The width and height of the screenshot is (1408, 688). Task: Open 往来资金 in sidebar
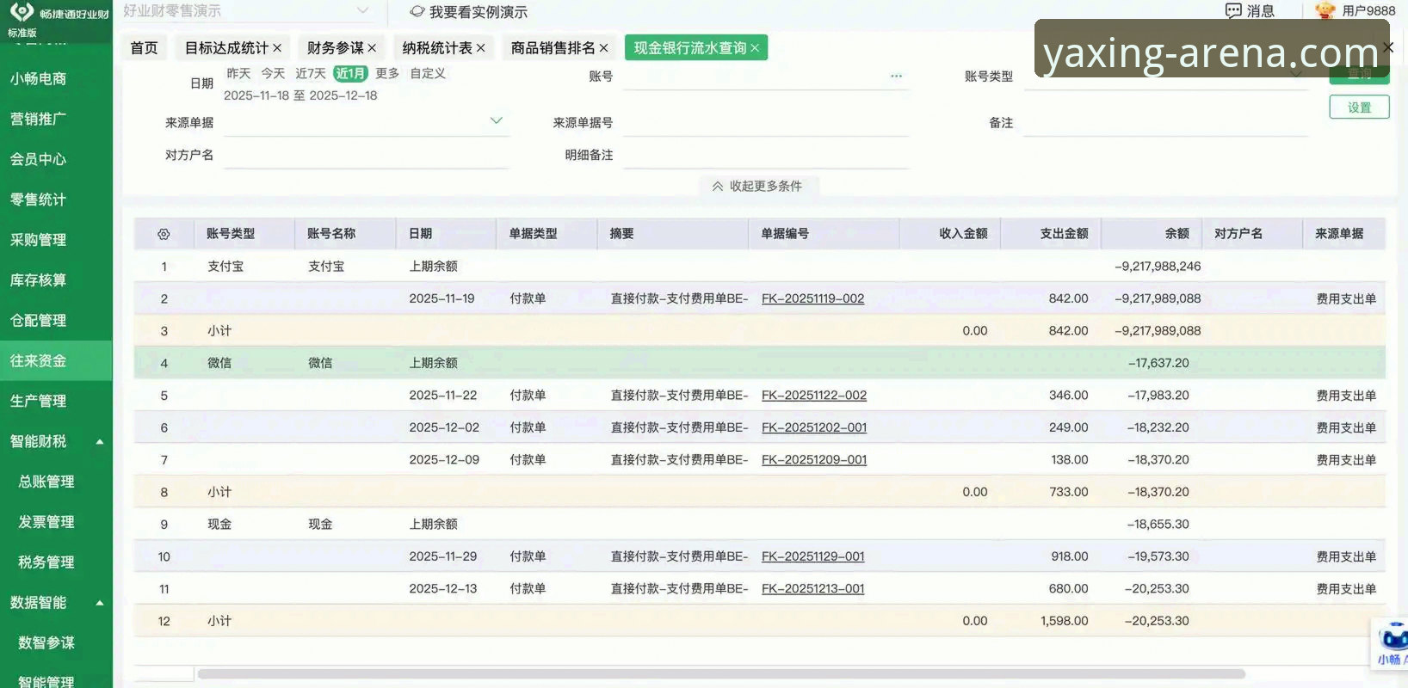tap(56, 361)
